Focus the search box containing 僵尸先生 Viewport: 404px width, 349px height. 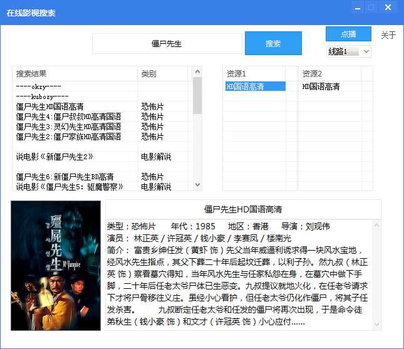coord(167,44)
